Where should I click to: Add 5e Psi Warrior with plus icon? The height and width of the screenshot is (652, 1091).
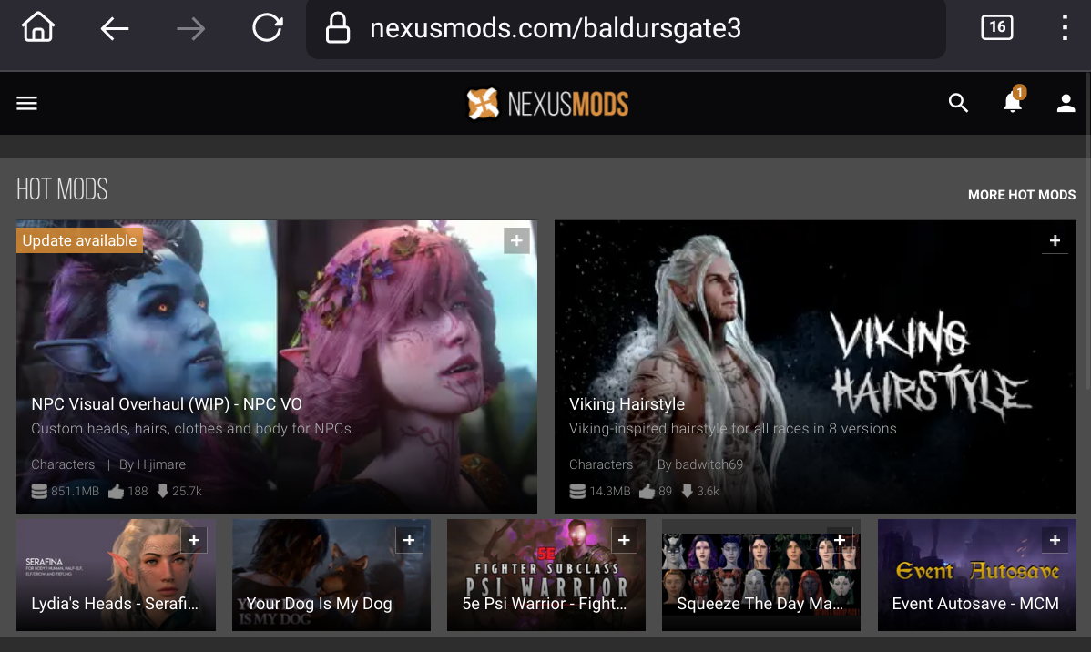click(624, 540)
